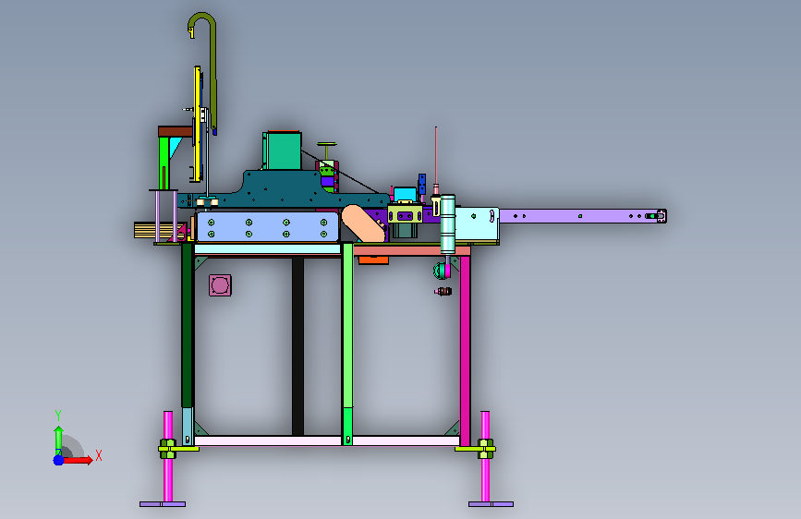Select the dark teal machine body plate
Viewport: 801px width, 519px height.
[282, 190]
